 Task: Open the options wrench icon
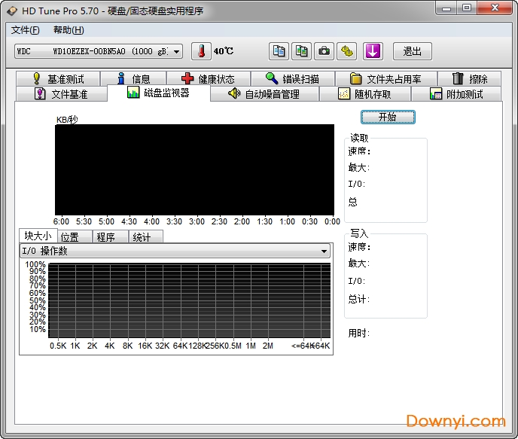coord(346,51)
